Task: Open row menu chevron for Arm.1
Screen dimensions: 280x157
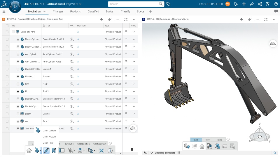Action: click(134, 121)
